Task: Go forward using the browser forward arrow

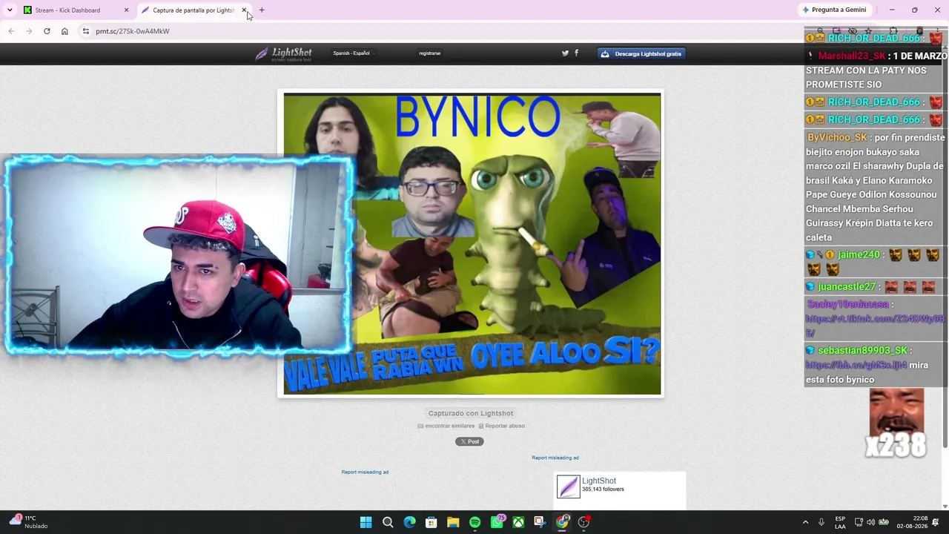Action: pyautogui.click(x=29, y=31)
